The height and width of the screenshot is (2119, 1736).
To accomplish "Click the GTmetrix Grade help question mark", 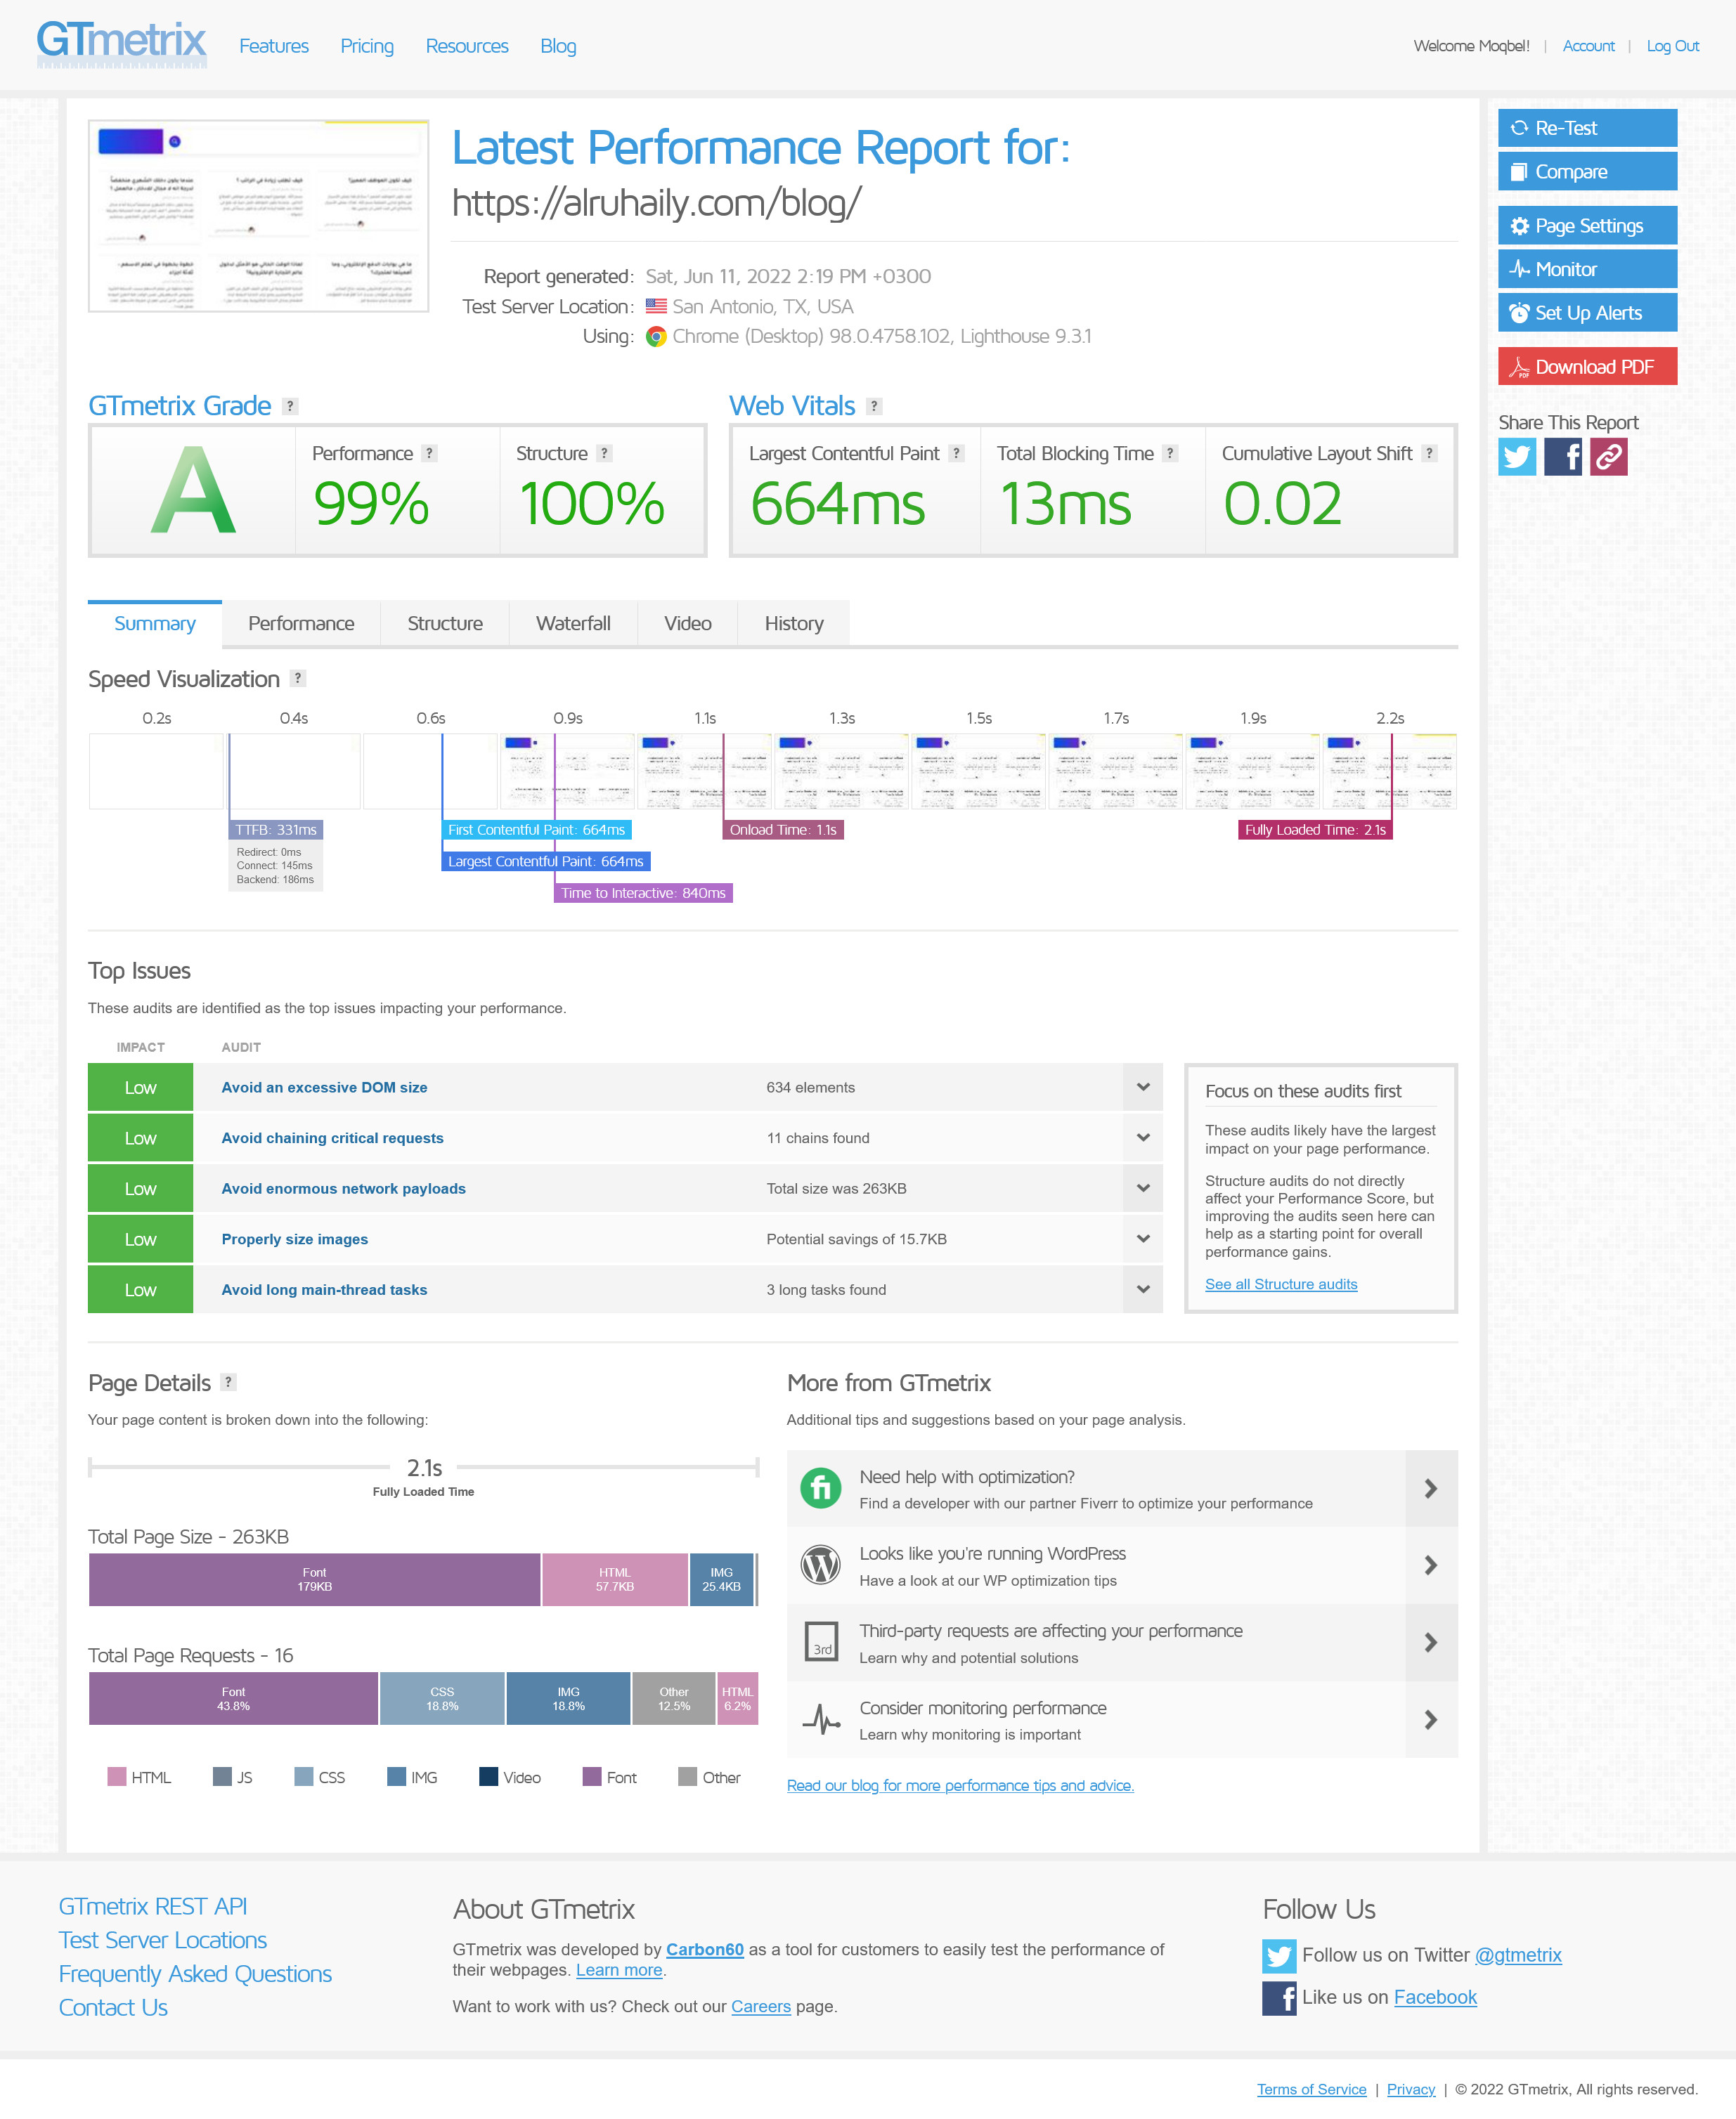I will point(290,406).
